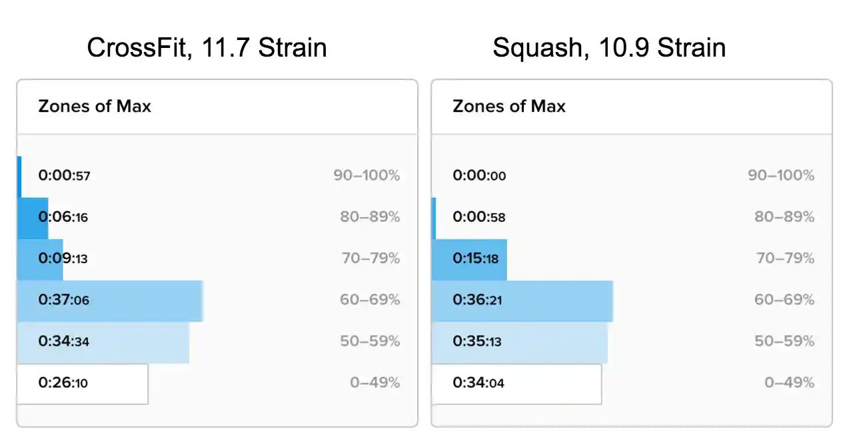Screen dimensions: 849x445
Task: Click the CrossFit Zones of Max header
Action: click(x=95, y=107)
